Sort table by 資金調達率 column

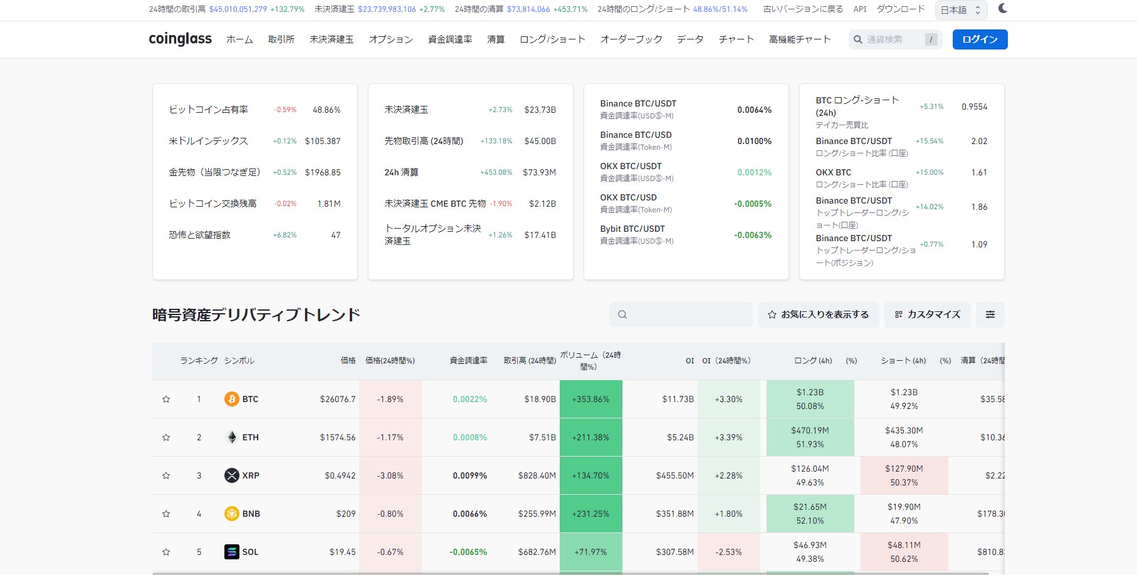point(468,361)
